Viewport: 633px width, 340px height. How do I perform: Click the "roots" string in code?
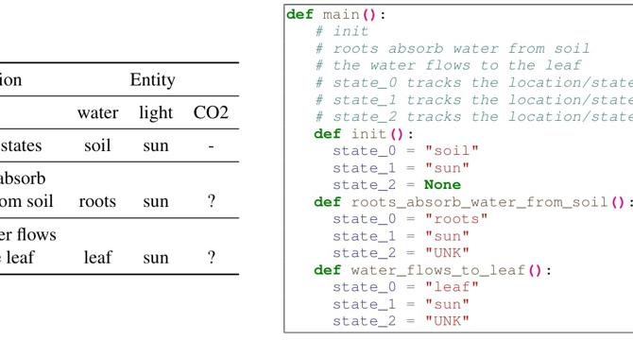(x=456, y=219)
